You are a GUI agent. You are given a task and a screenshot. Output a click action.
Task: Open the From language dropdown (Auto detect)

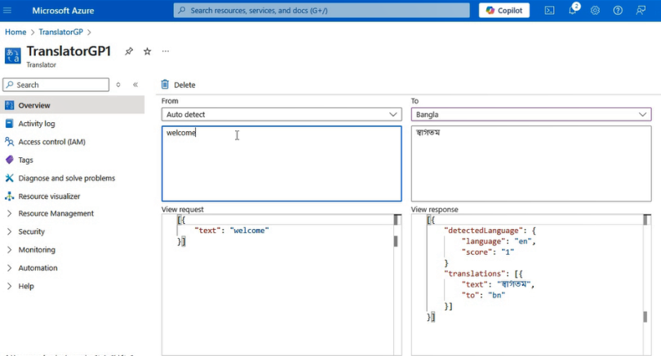282,115
